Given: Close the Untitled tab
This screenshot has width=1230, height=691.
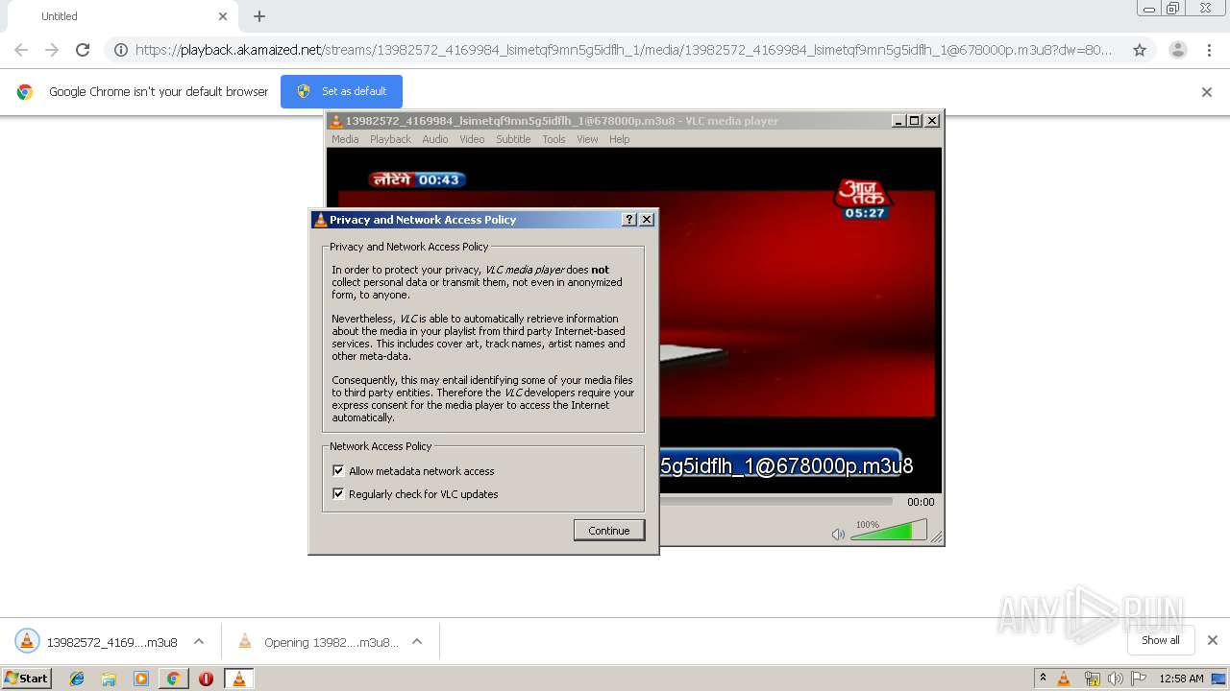Looking at the screenshot, I should click(223, 16).
